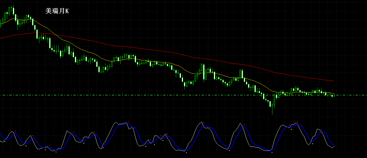Image resolution: width=367 pixels, height=158 pixels.
Task: Click the green dashed horizontal price line
Action: 183,95
